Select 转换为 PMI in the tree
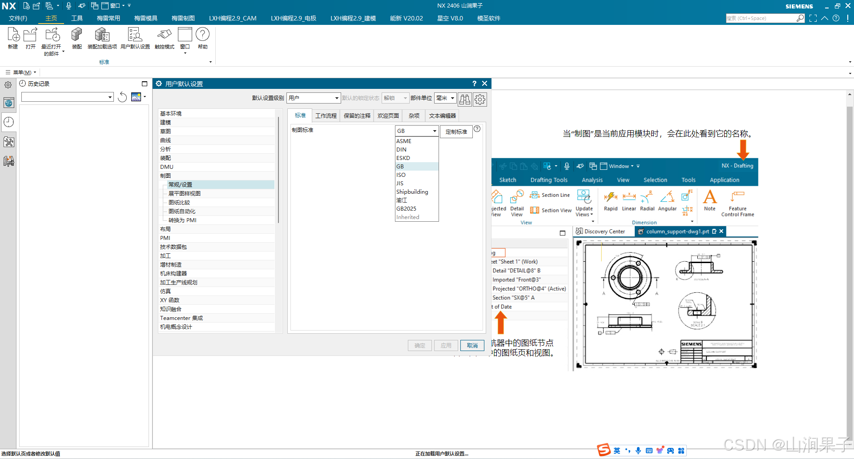 coord(221,220)
